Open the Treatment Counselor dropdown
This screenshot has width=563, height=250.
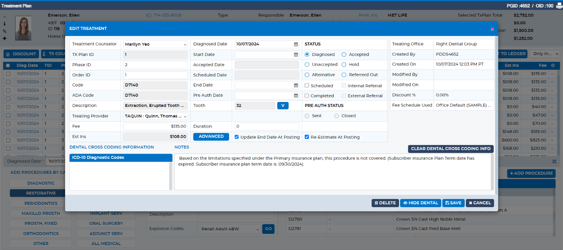155,44
